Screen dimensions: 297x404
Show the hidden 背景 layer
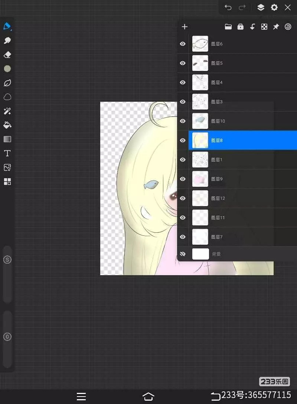tap(183, 254)
